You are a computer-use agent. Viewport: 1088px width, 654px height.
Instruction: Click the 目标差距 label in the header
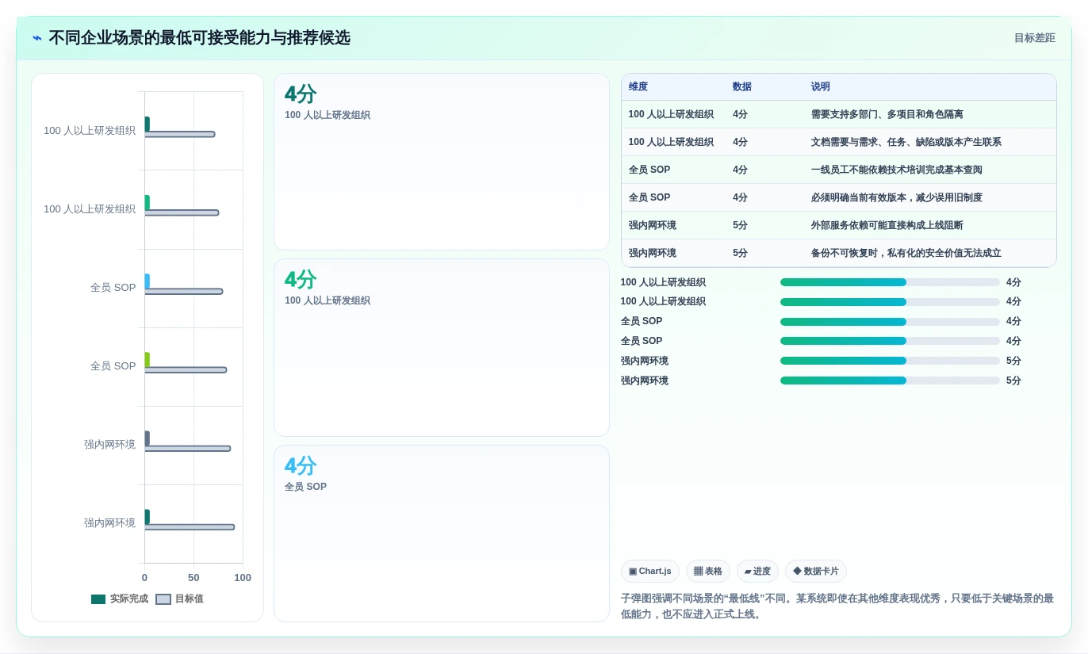(x=1034, y=38)
